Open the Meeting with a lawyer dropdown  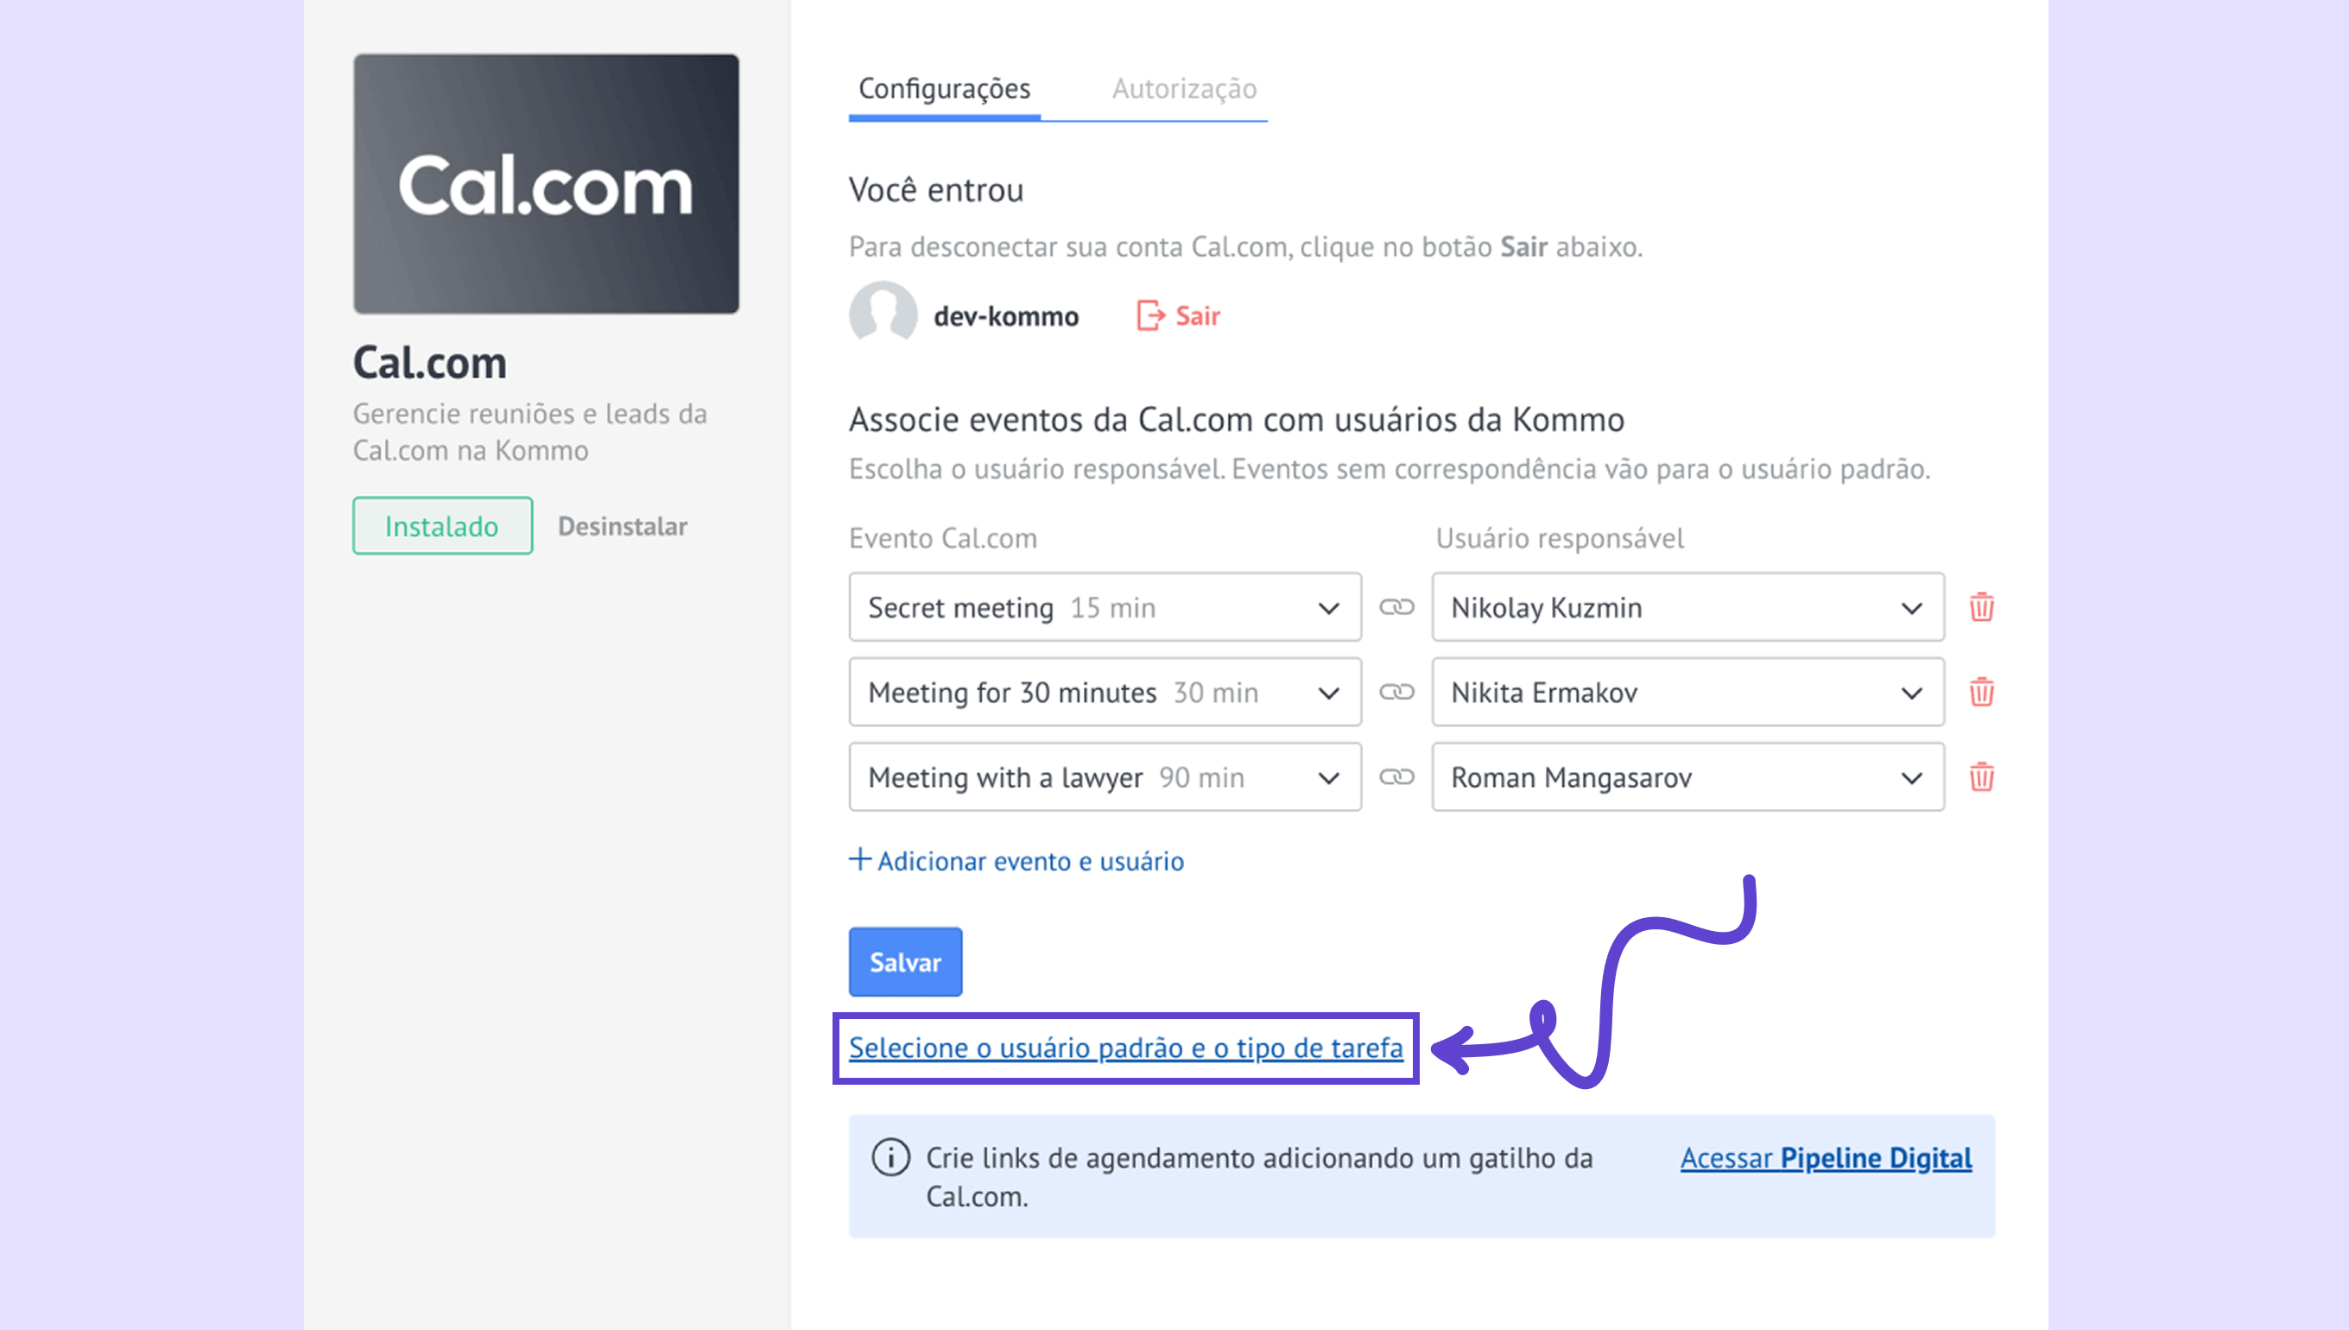coord(1105,777)
